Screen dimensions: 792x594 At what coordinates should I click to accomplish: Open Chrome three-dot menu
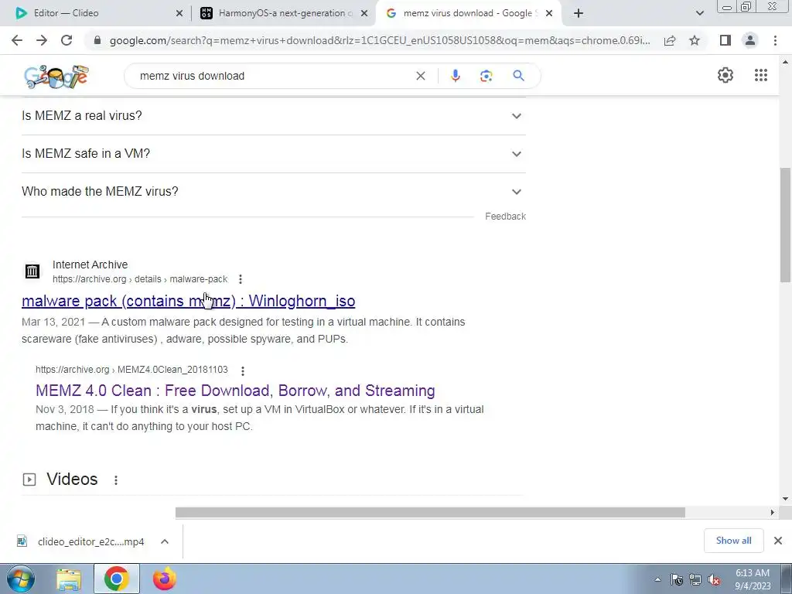(x=775, y=40)
